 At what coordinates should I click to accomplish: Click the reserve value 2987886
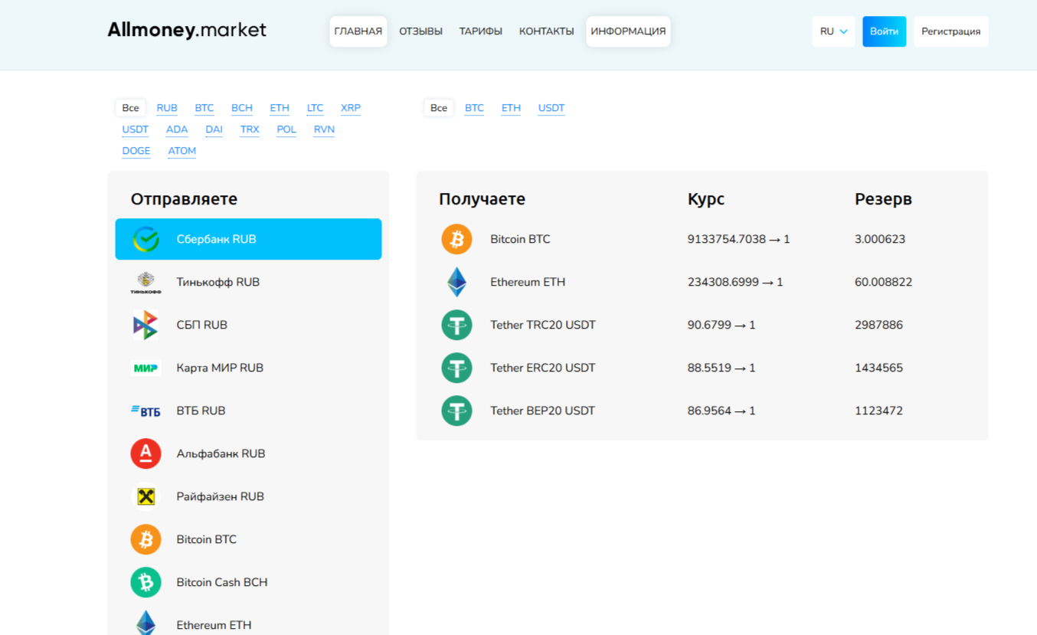(x=878, y=325)
